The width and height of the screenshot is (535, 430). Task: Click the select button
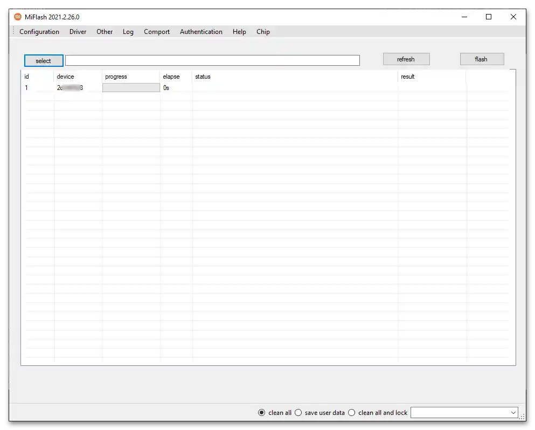coord(44,61)
